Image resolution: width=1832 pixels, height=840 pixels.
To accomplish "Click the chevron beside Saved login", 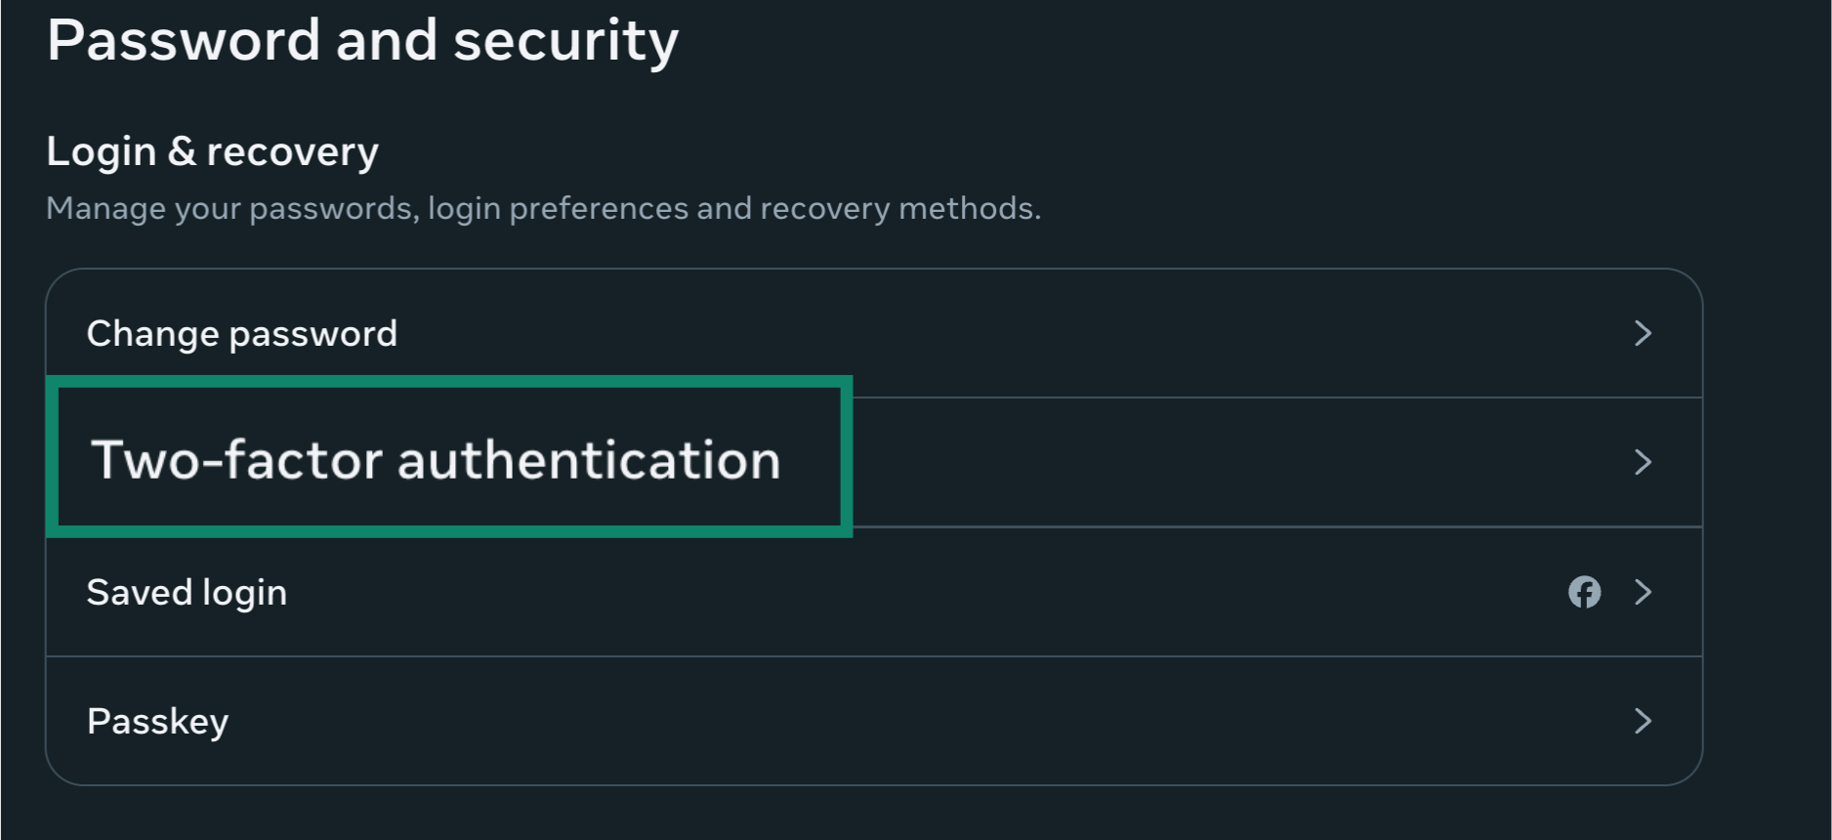I will (1644, 592).
